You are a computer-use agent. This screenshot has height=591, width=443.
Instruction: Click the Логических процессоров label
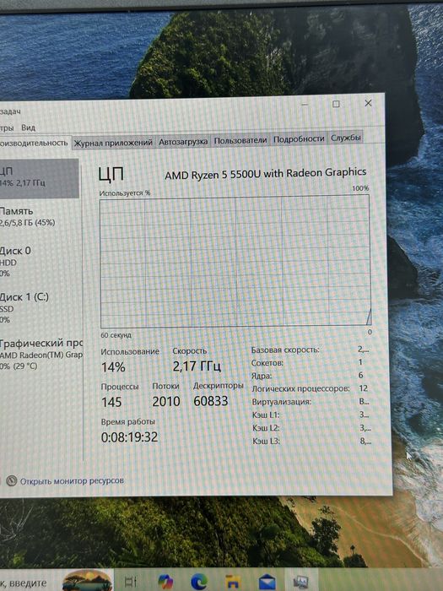(300, 388)
